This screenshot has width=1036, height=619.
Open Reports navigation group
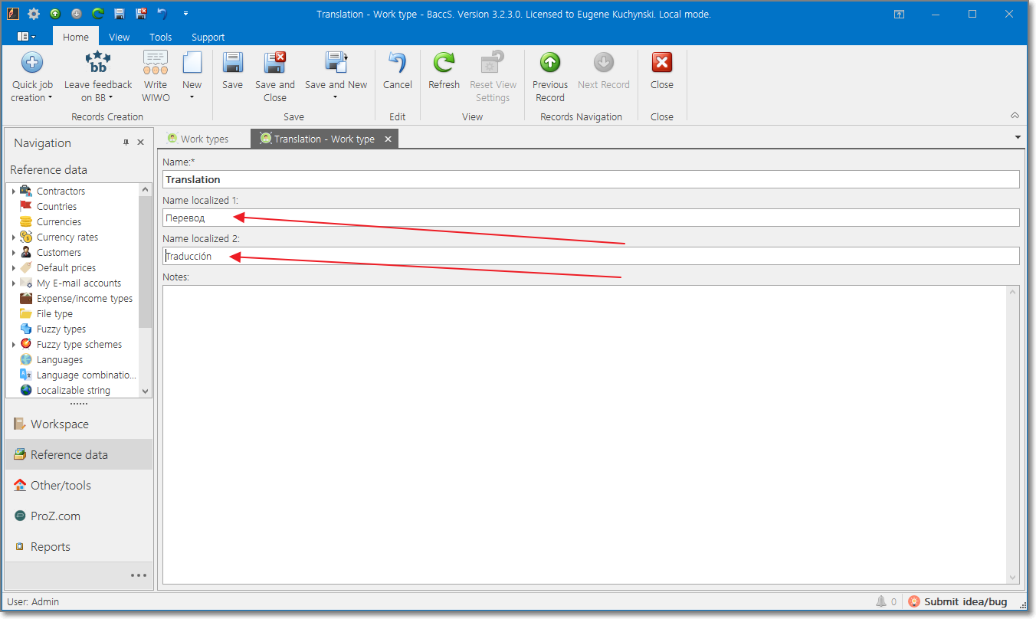79,546
